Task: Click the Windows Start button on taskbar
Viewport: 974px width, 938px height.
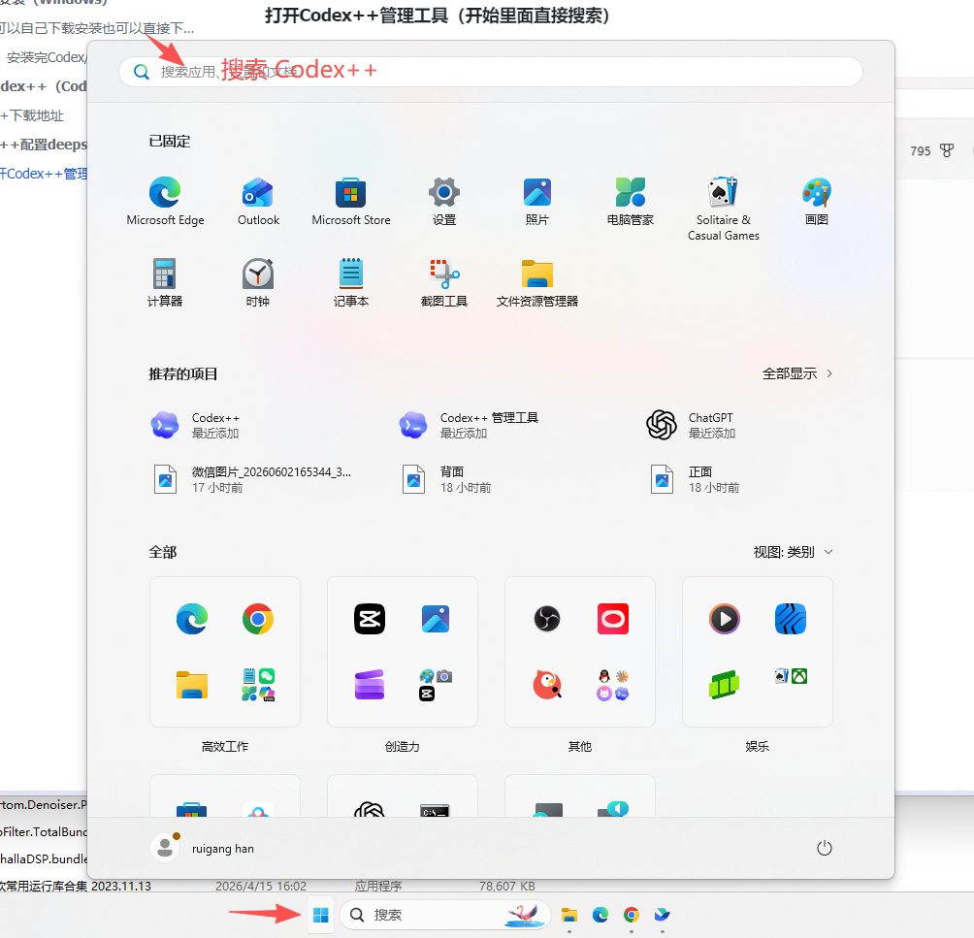Action: 321,915
